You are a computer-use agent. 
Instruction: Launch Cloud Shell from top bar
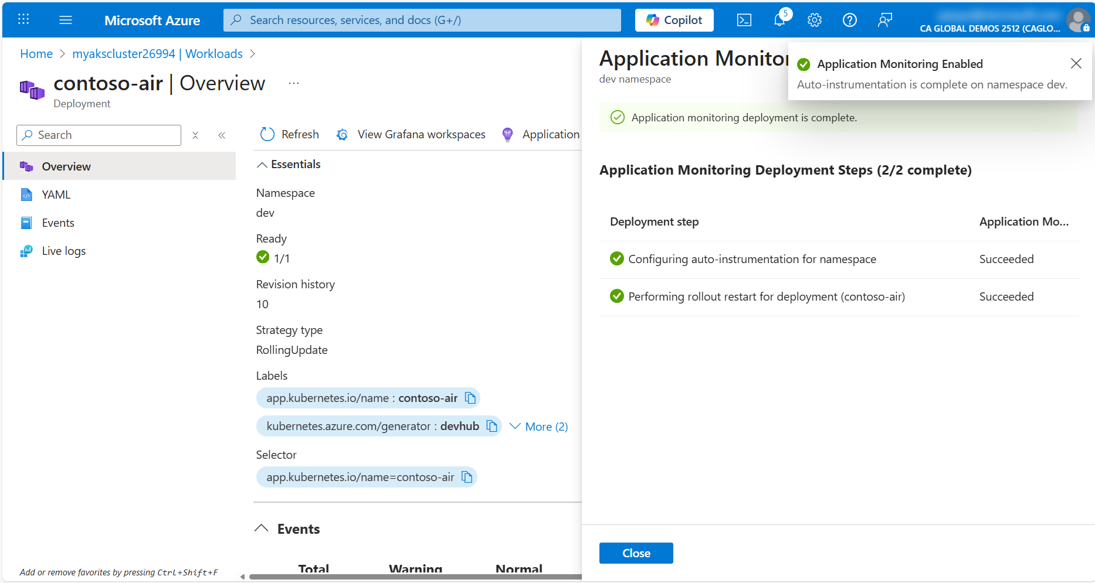[x=744, y=20]
